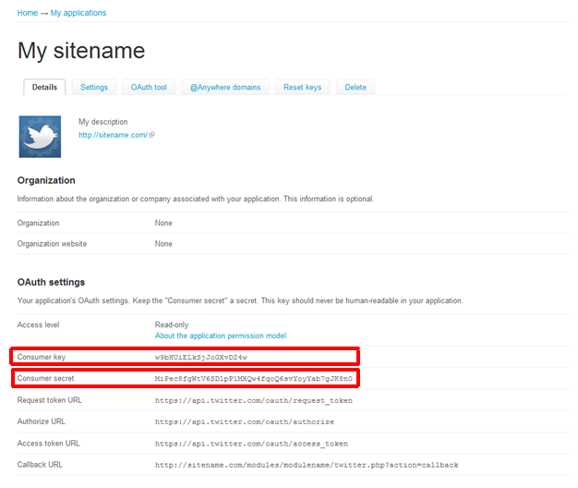This screenshot has width=578, height=488.
Task: Select the Authorize URL value
Action: [x=245, y=421]
